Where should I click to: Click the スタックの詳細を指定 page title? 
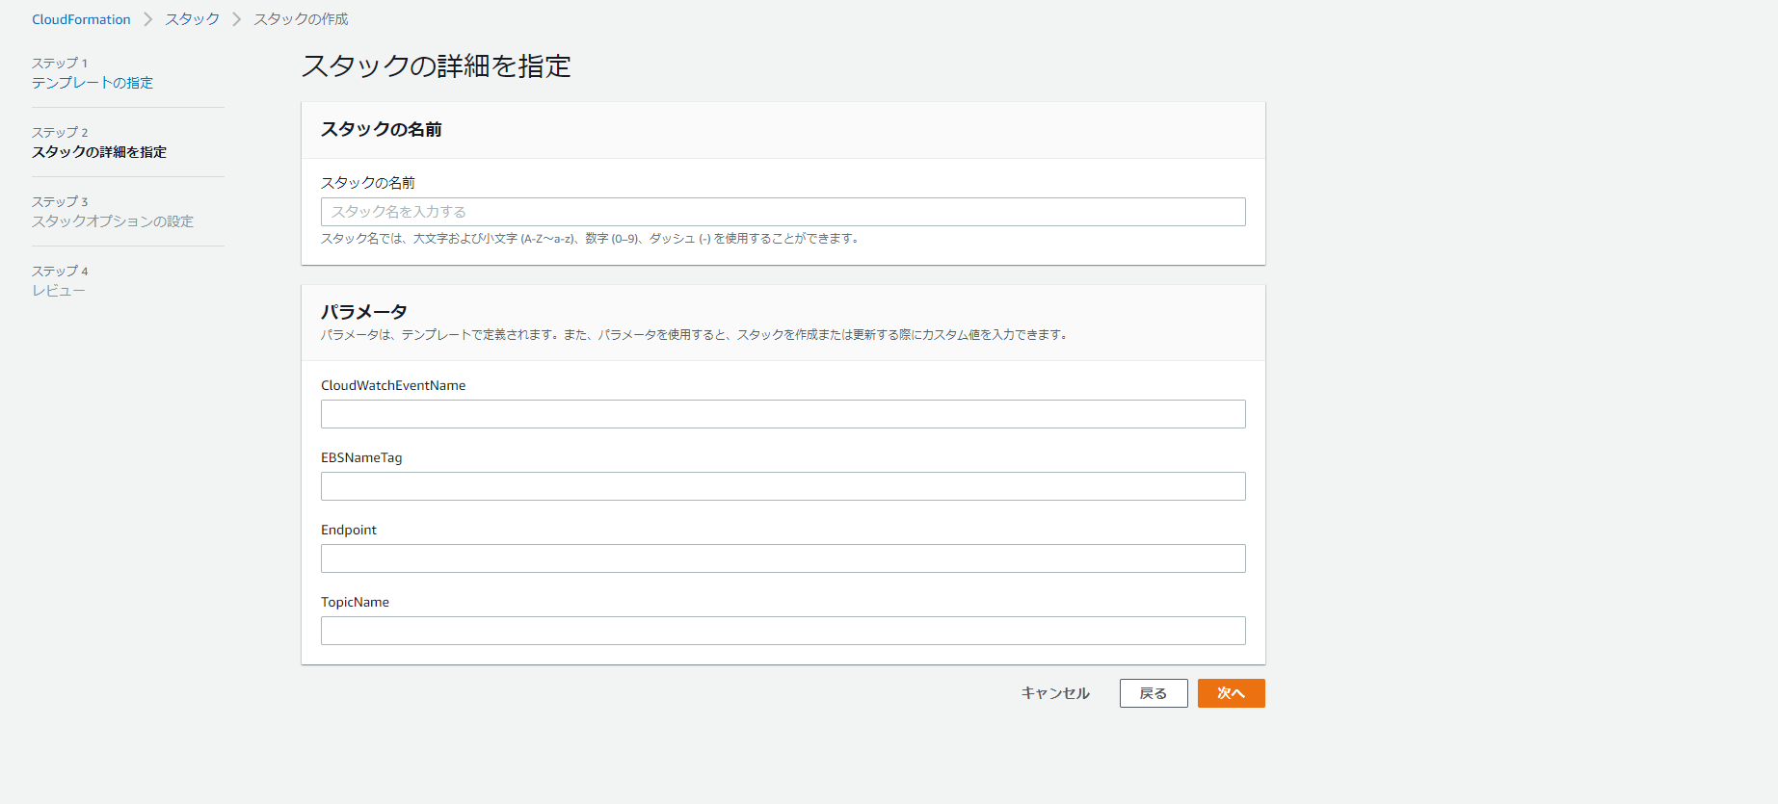[x=437, y=66]
